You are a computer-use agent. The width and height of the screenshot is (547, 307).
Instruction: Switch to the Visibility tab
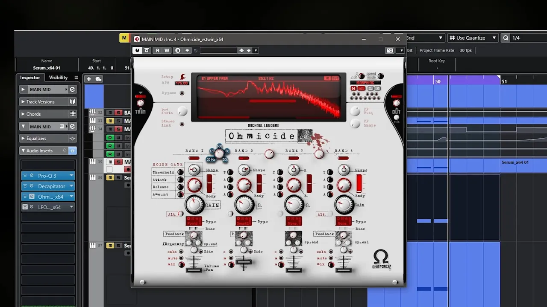[58, 78]
